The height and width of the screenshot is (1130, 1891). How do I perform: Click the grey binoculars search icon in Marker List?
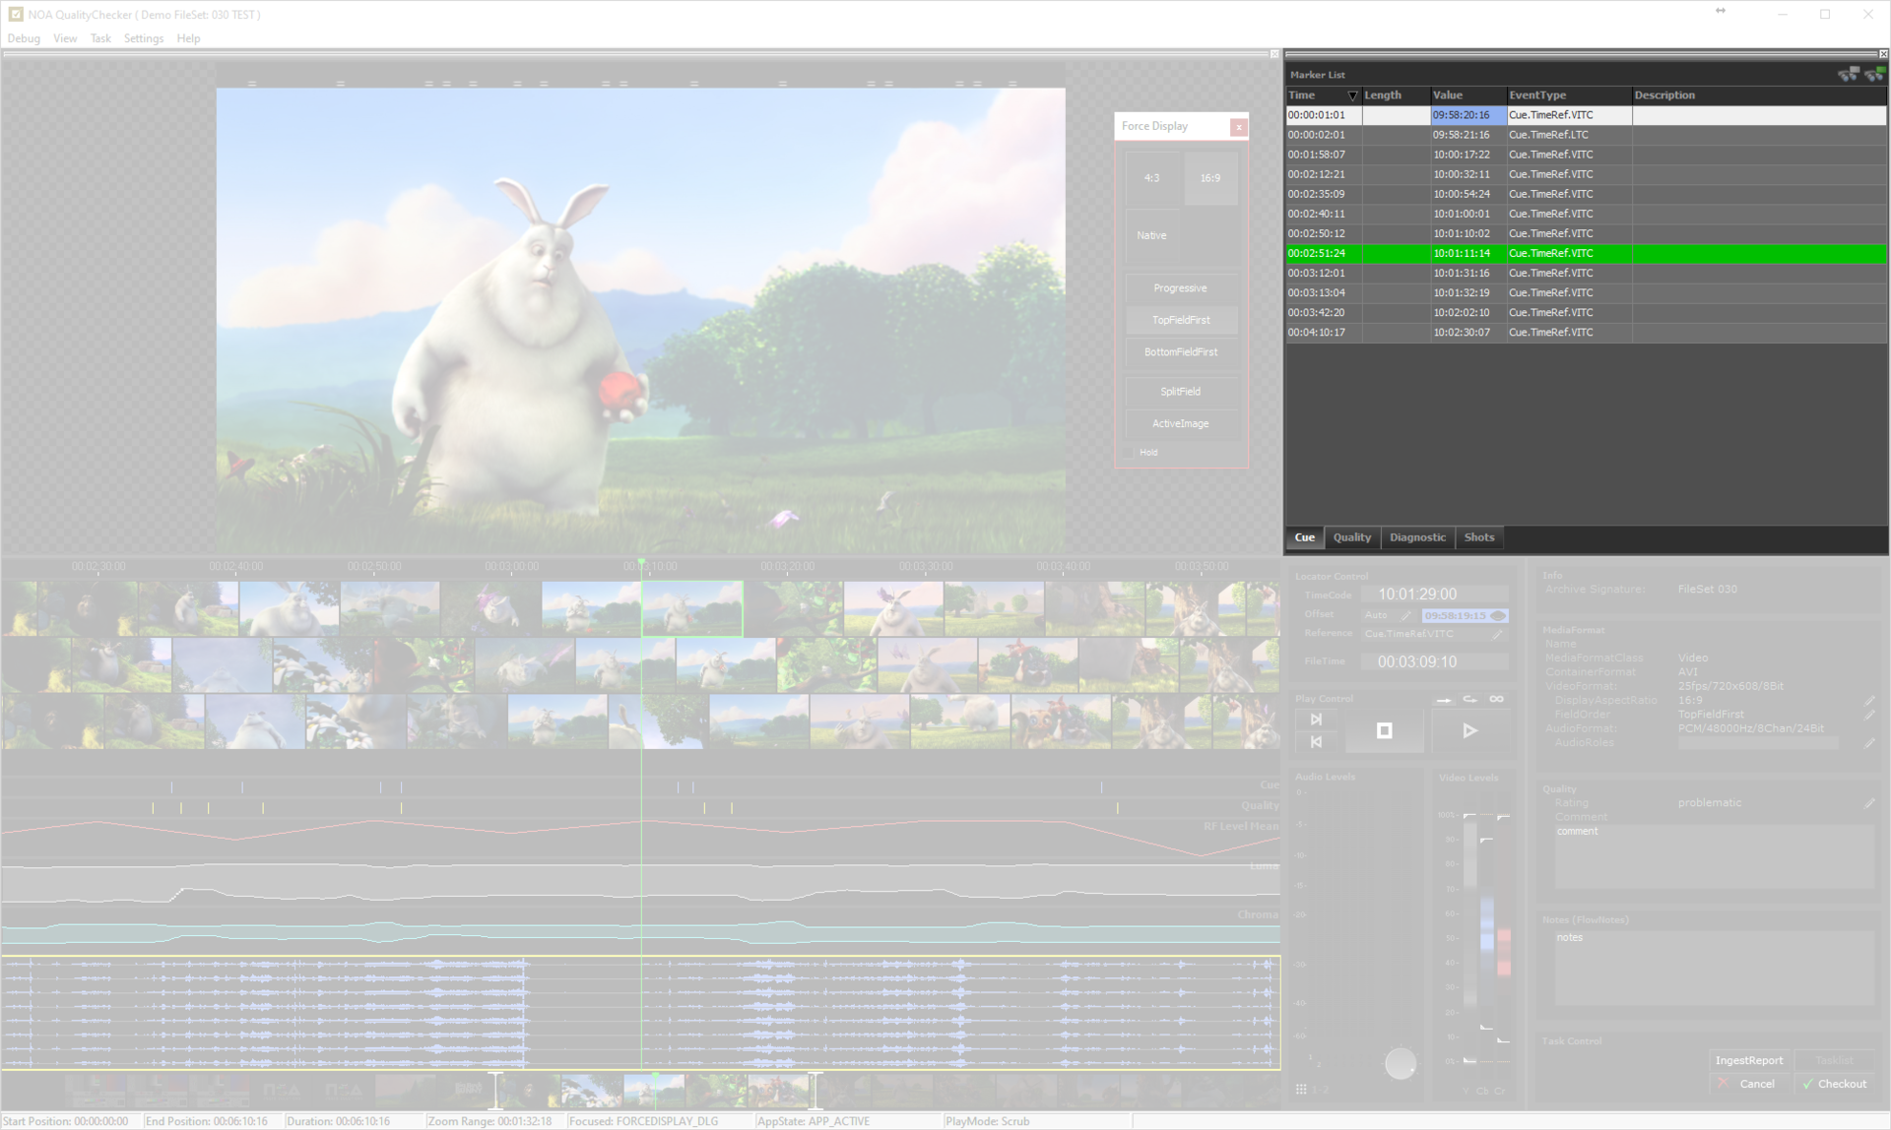pyautogui.click(x=1848, y=74)
